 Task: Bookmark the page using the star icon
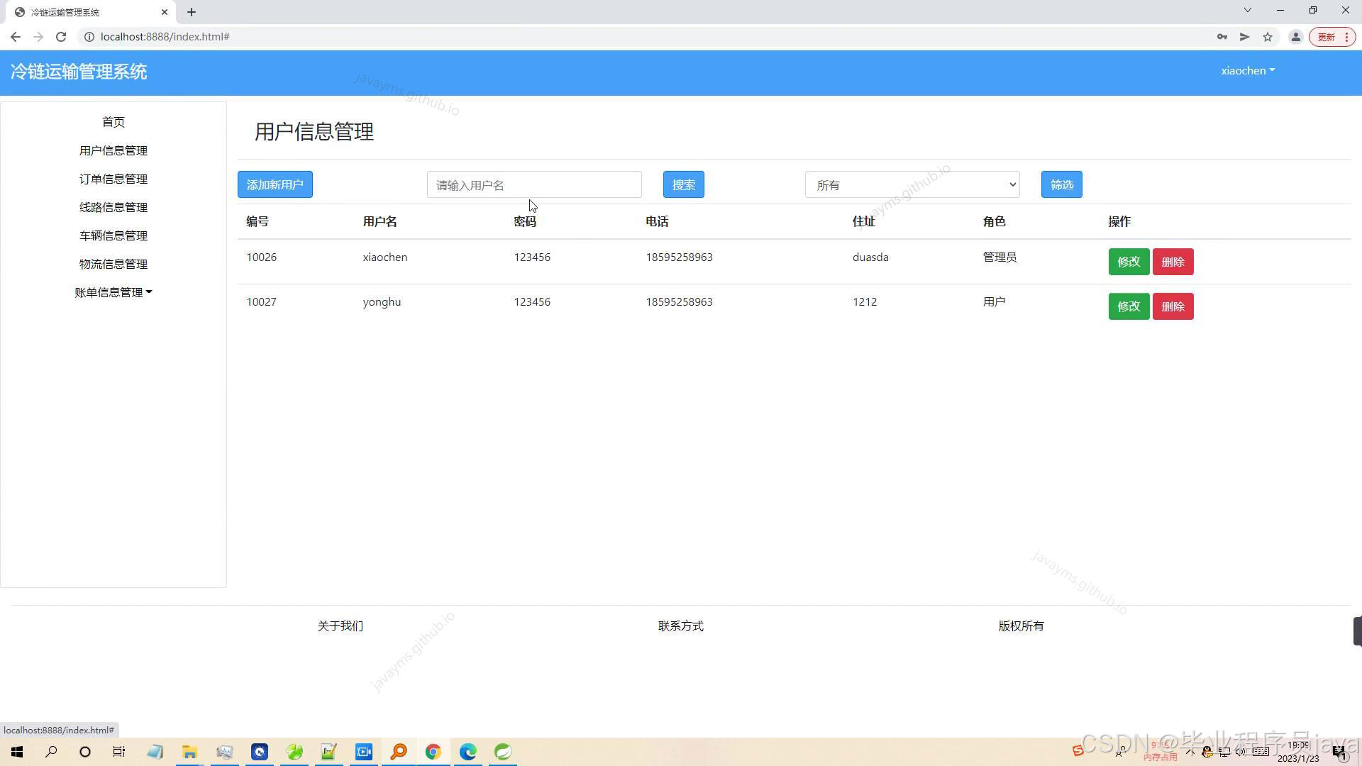tap(1268, 36)
